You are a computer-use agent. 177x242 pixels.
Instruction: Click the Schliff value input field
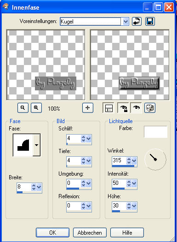[x=74, y=138]
